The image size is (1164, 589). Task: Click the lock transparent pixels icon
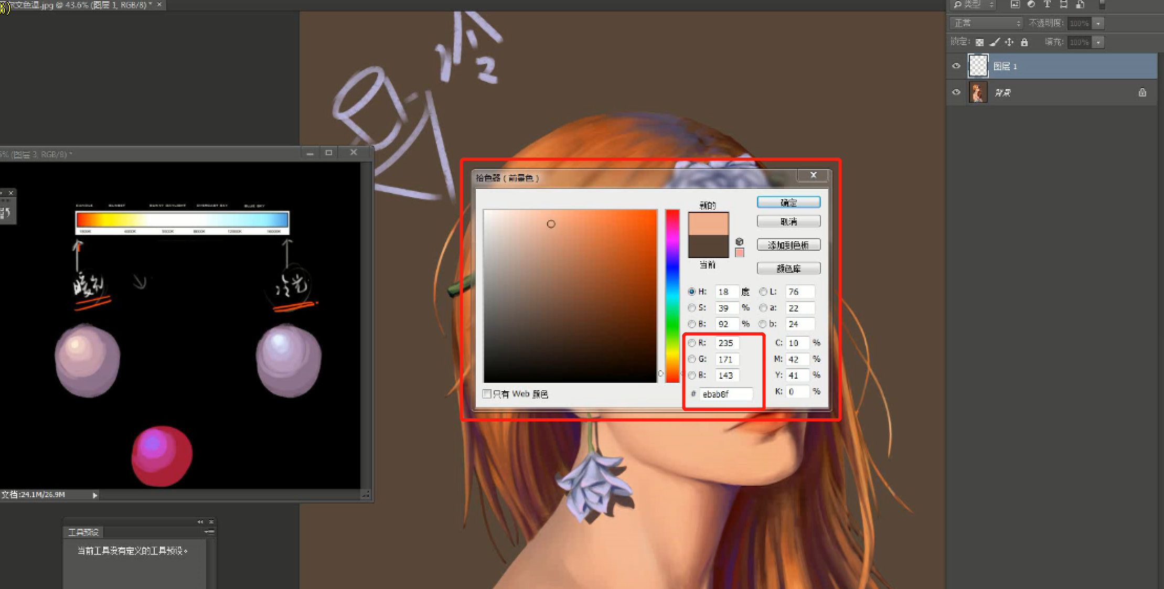(979, 42)
